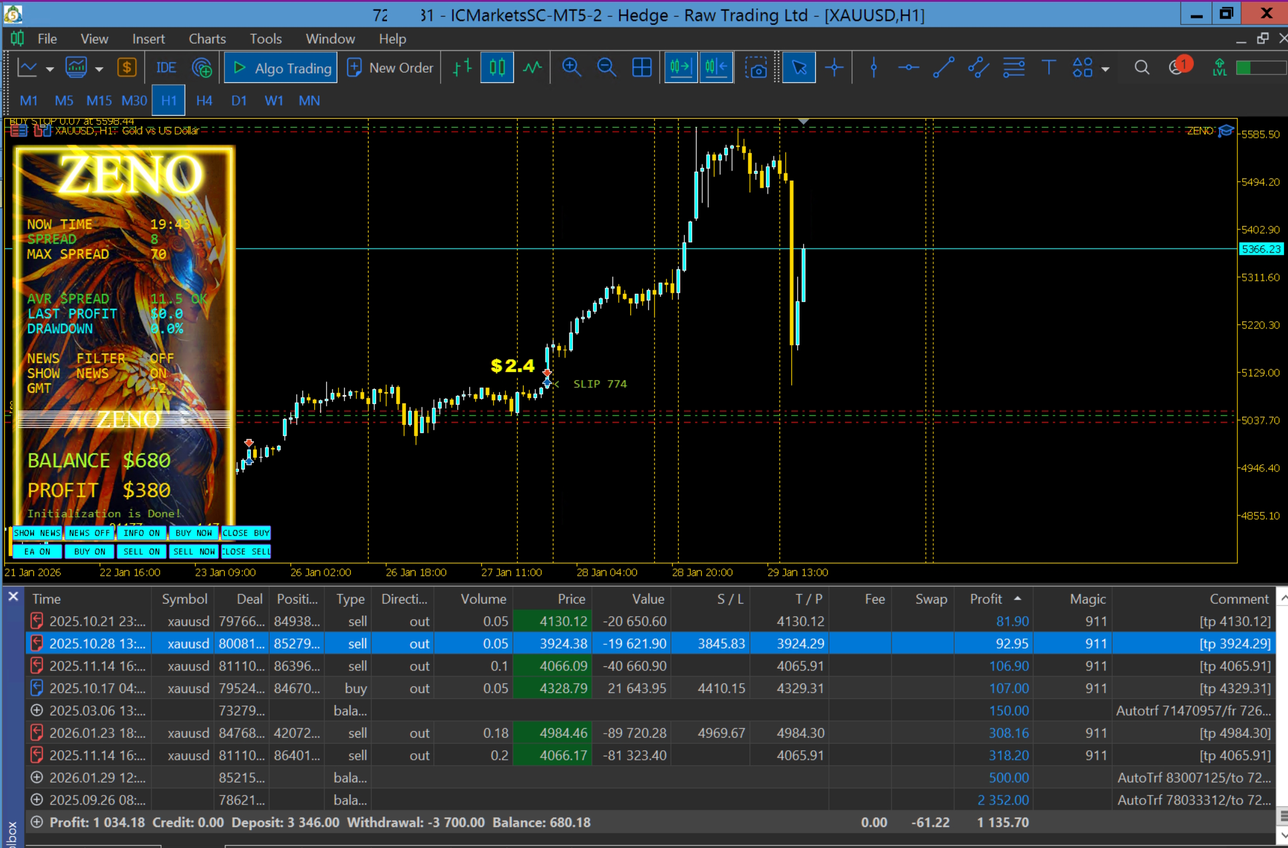Image resolution: width=1288 pixels, height=848 pixels.
Task: Switch to H4 timeframe tab
Action: pos(204,100)
